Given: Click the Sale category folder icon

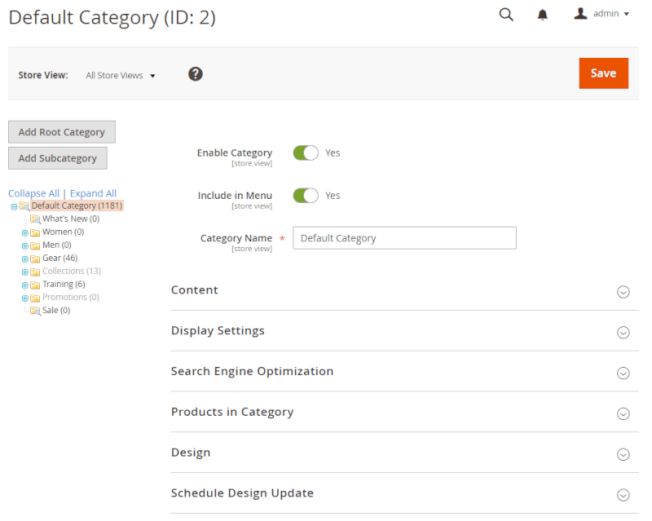Looking at the screenshot, I should (x=36, y=310).
